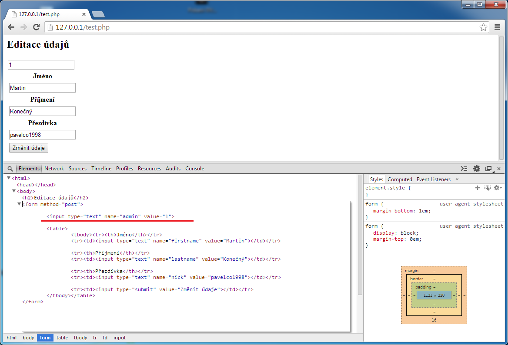
Task: Open the Styles panel gear dropdown
Action: (497, 187)
